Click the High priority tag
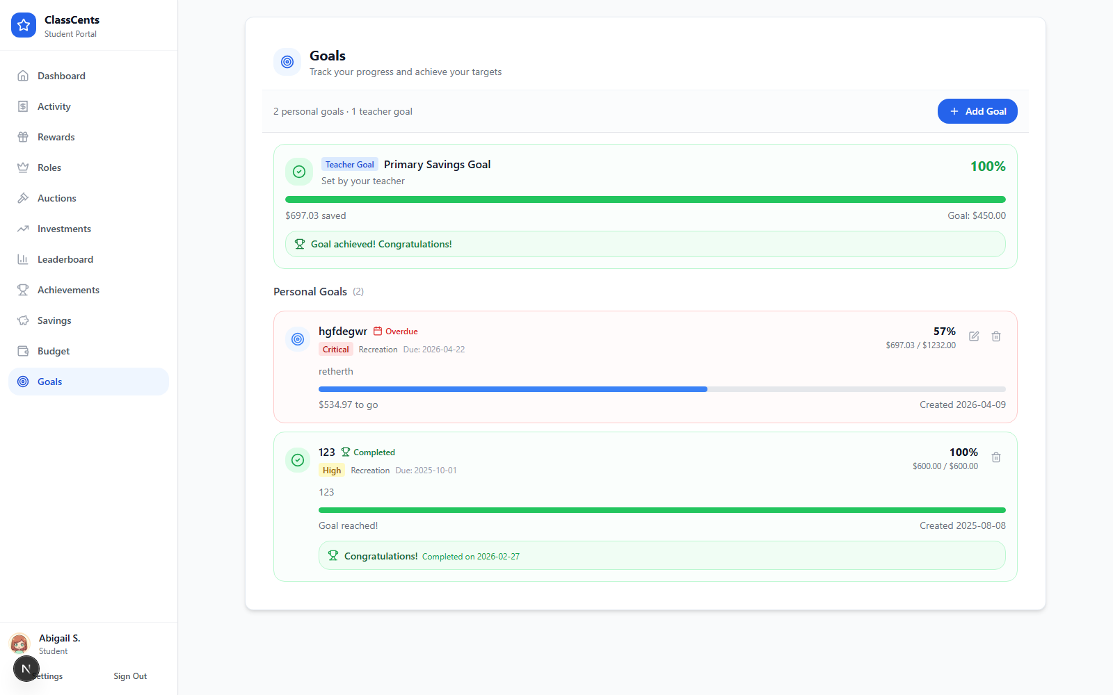Viewport: 1113px width, 695px height. (x=332, y=471)
